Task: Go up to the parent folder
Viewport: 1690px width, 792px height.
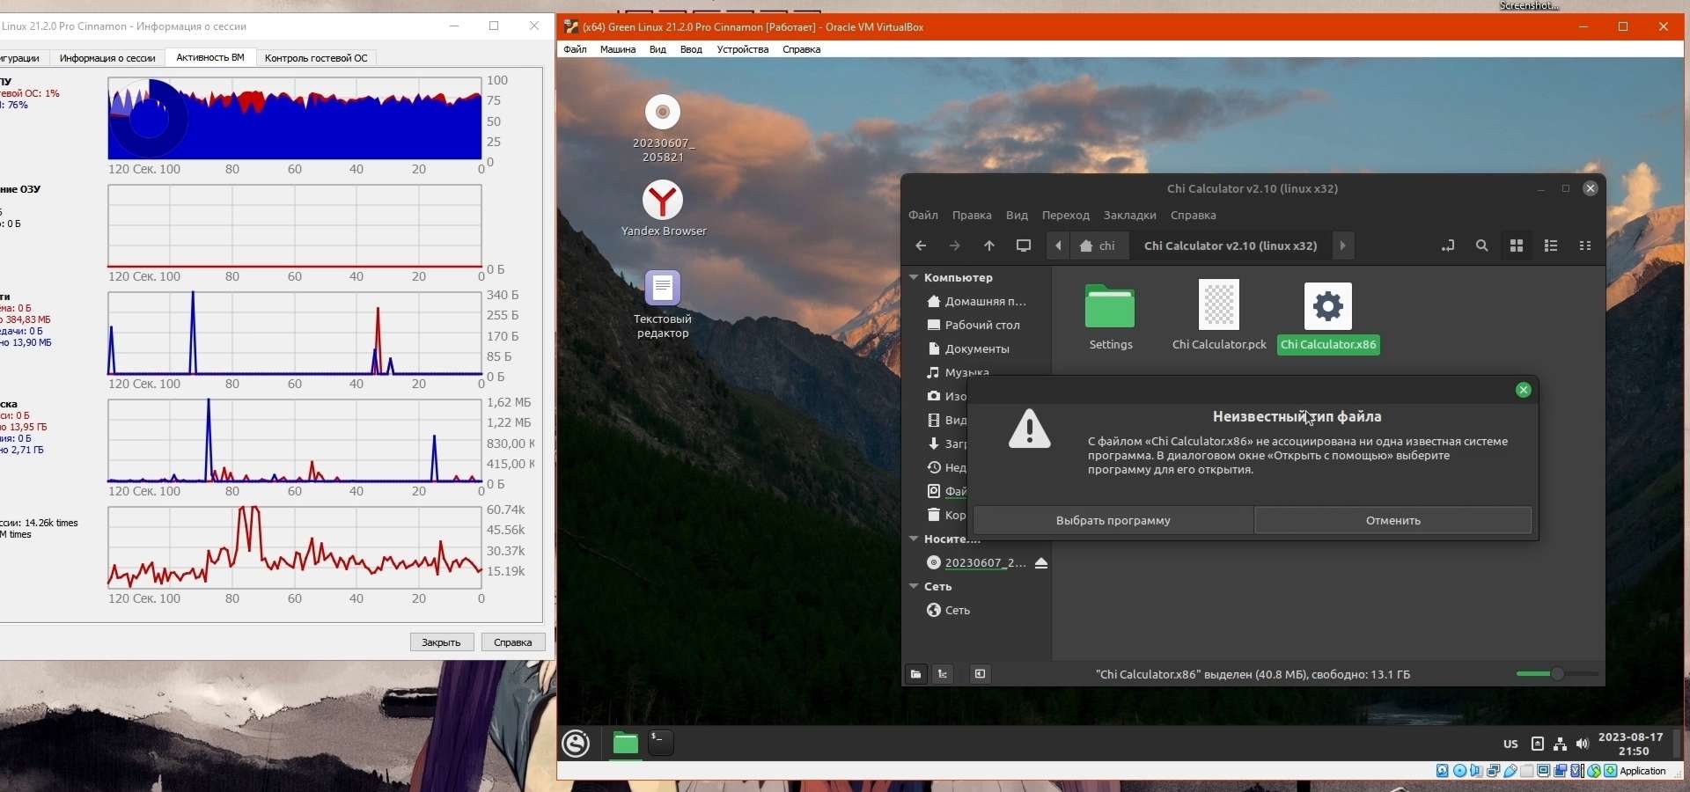Action: coord(989,246)
